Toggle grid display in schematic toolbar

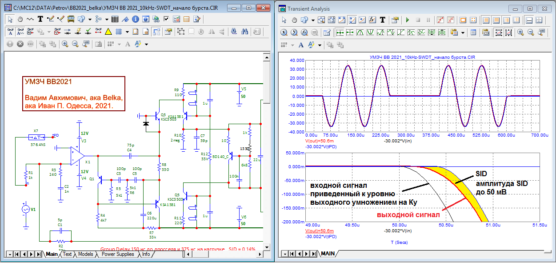[119, 32]
